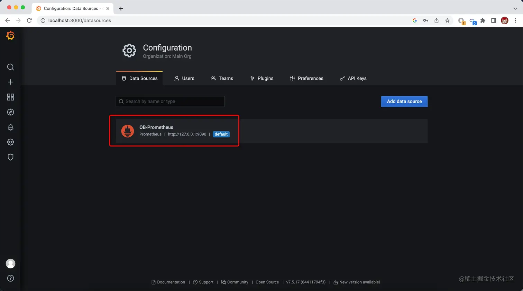Click the Google icon in address bar

pyautogui.click(x=415, y=20)
